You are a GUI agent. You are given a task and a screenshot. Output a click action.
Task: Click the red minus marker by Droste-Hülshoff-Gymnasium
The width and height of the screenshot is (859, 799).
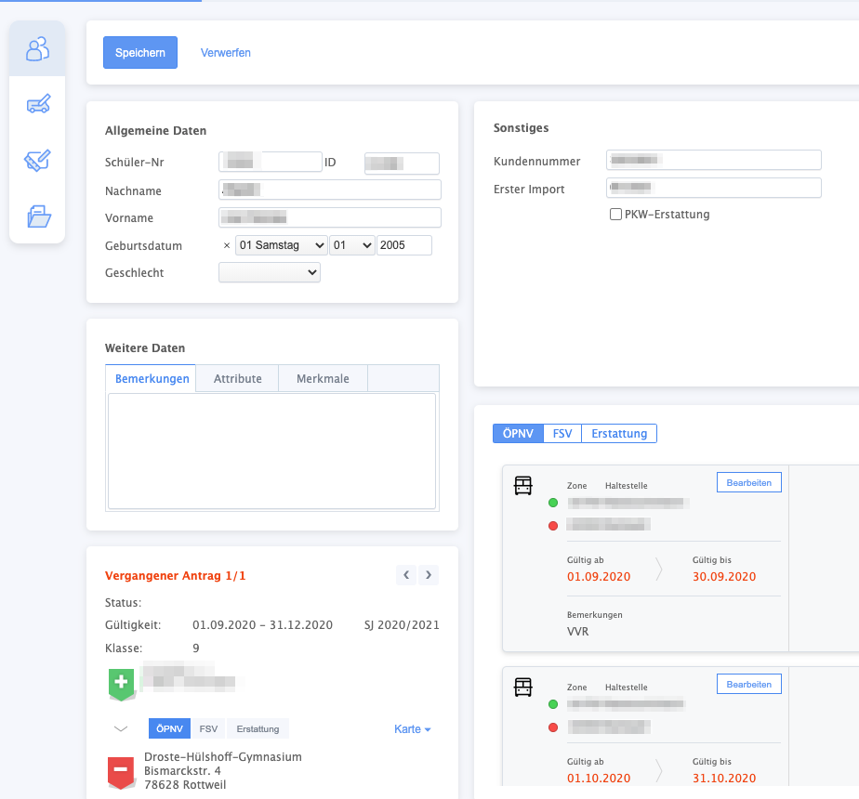[121, 771]
